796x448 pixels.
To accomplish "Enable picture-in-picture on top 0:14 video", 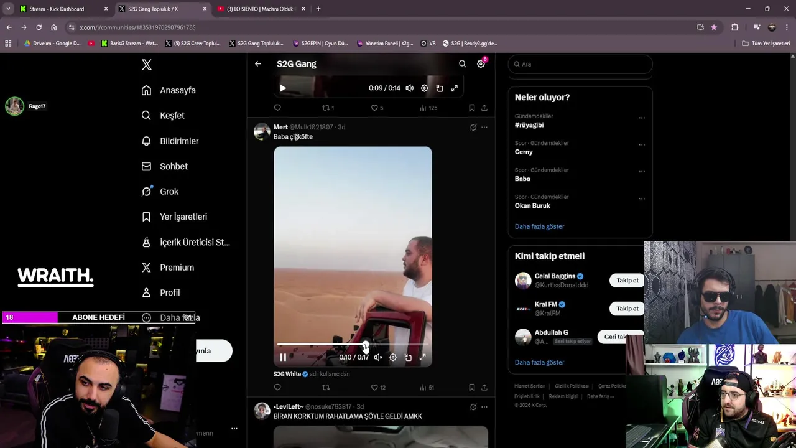I will coord(440,88).
